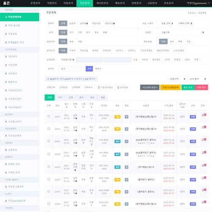Click phone icon on 문자발송 button
The image size is (212, 212).
click(118, 87)
